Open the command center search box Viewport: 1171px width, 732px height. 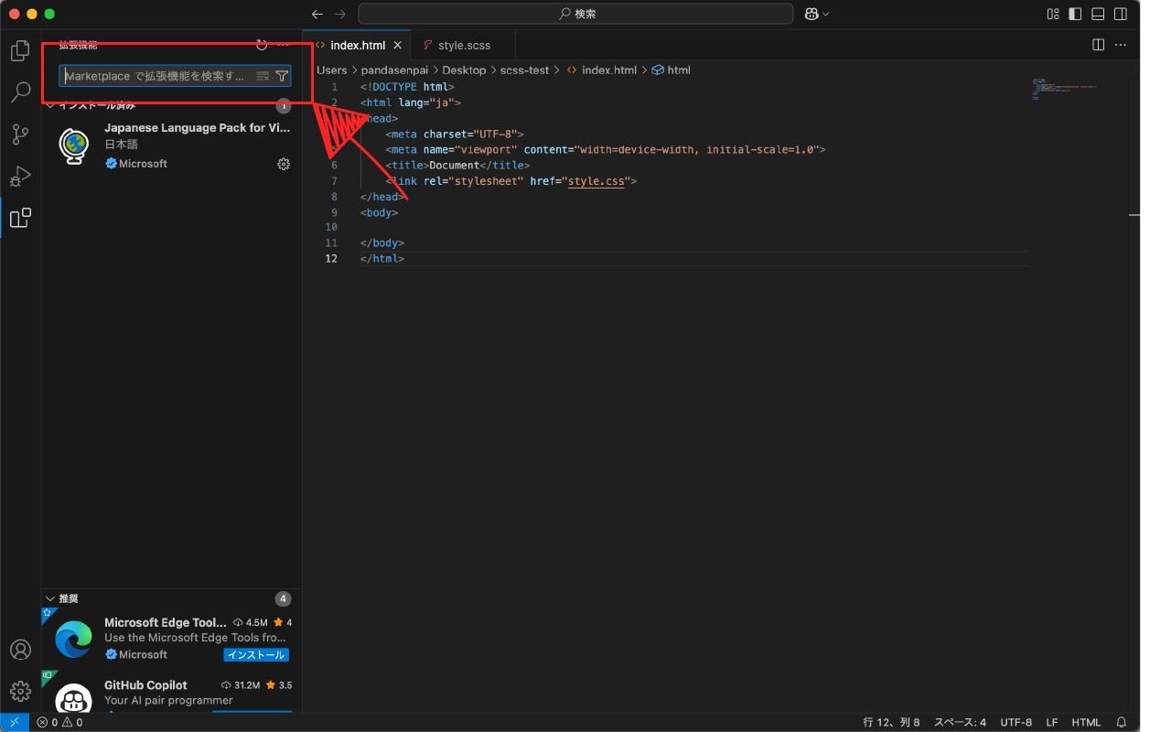point(575,14)
